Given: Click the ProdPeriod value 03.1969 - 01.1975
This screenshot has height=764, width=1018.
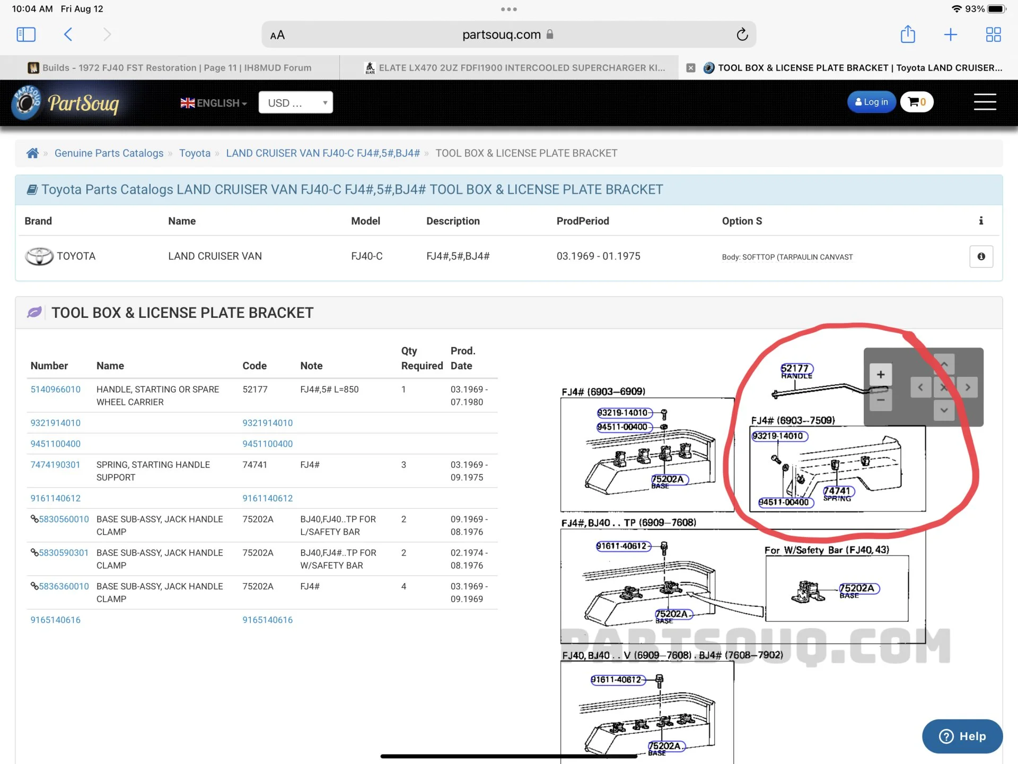Looking at the screenshot, I should 598,256.
